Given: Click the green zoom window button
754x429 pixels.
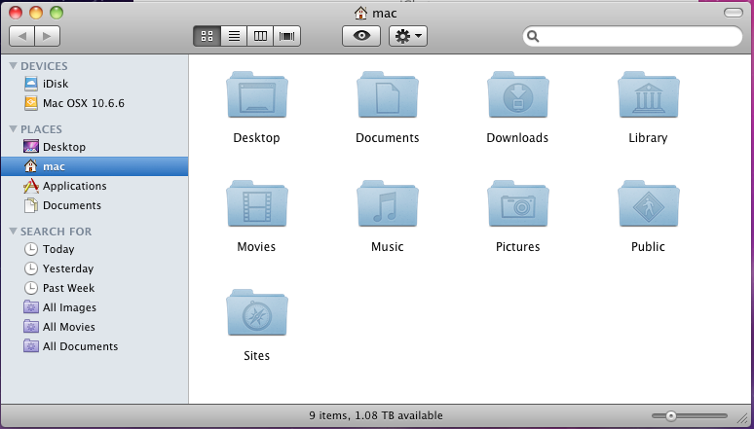Looking at the screenshot, I should click(x=57, y=13).
